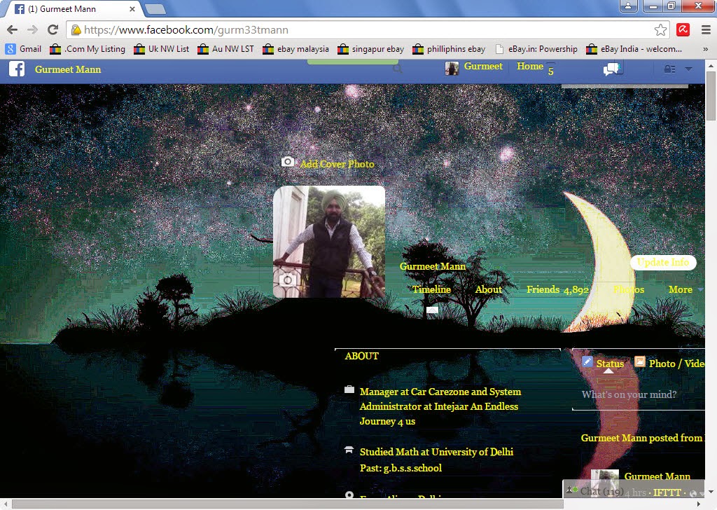Open Gurmeet profile thumbnail in header
717x510 pixels.
tap(452, 68)
